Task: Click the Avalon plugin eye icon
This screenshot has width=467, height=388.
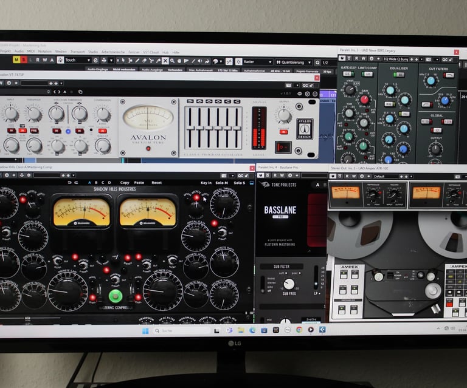Action: tap(300, 94)
